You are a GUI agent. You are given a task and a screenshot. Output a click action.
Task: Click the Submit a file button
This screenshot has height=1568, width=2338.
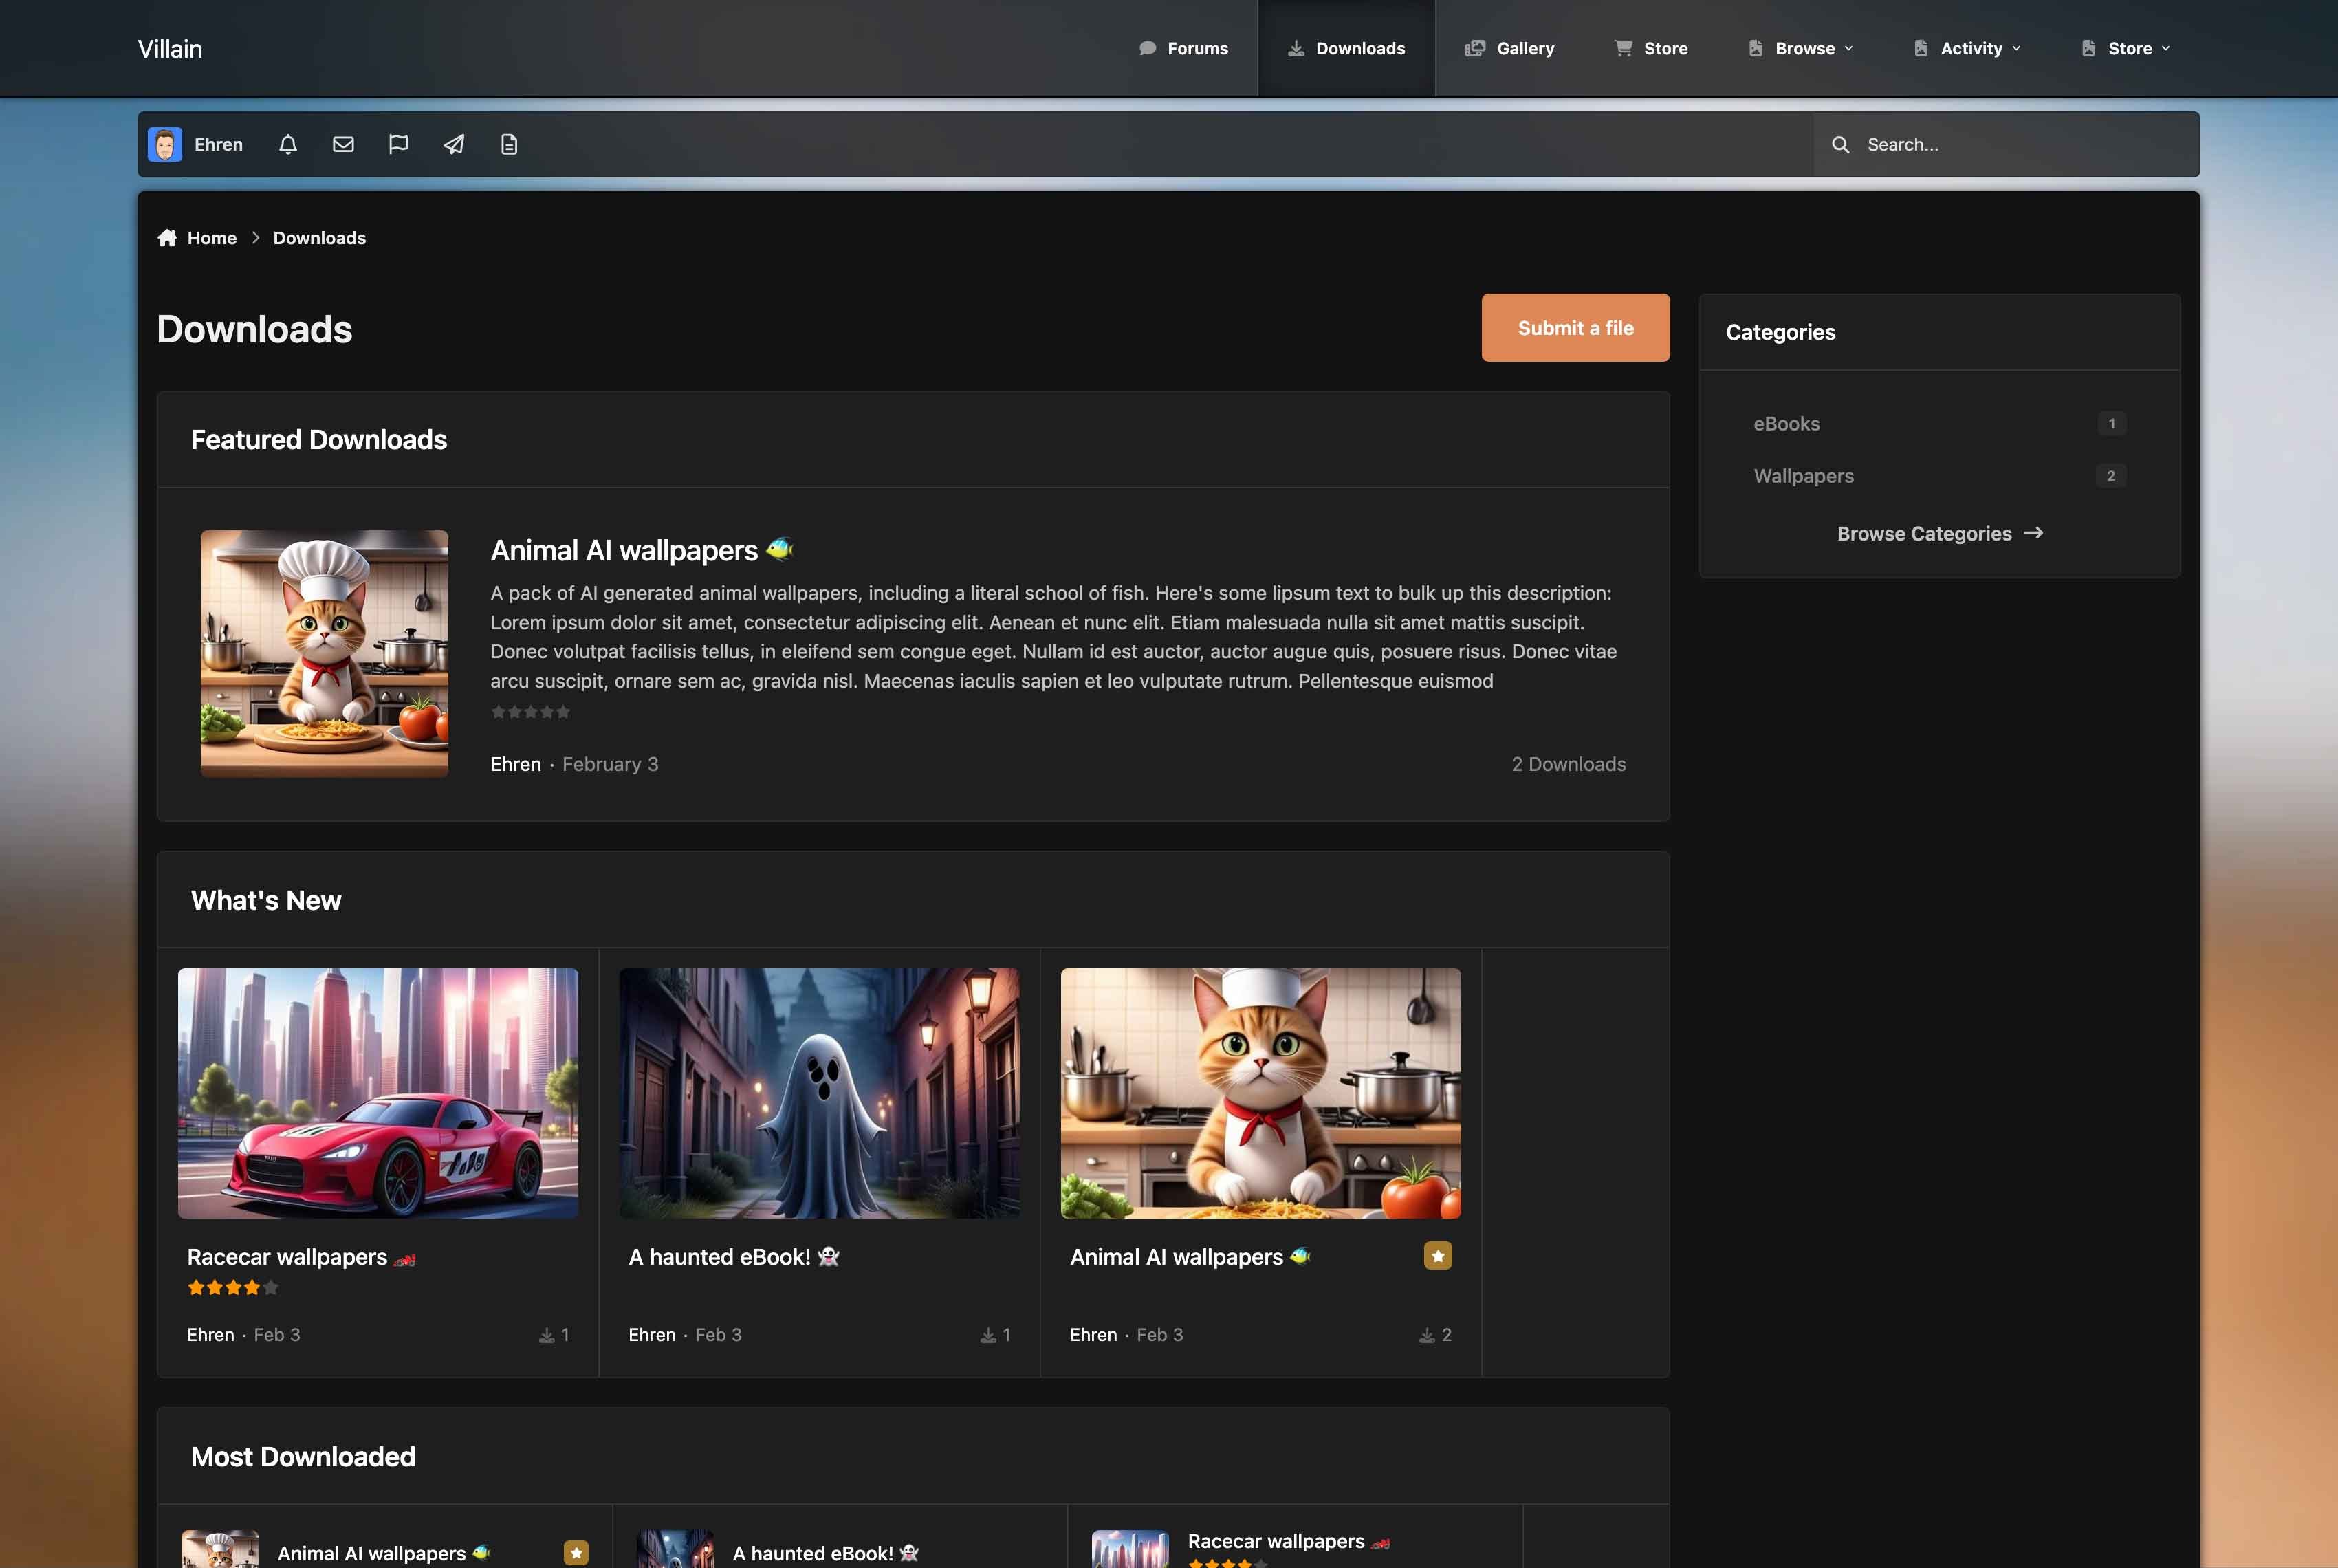click(1575, 328)
